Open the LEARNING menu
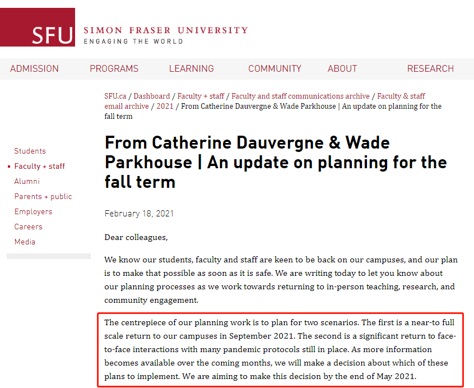Viewport: 474px width, 388px height. pyautogui.click(x=192, y=68)
